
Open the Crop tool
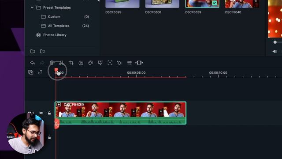71,63
